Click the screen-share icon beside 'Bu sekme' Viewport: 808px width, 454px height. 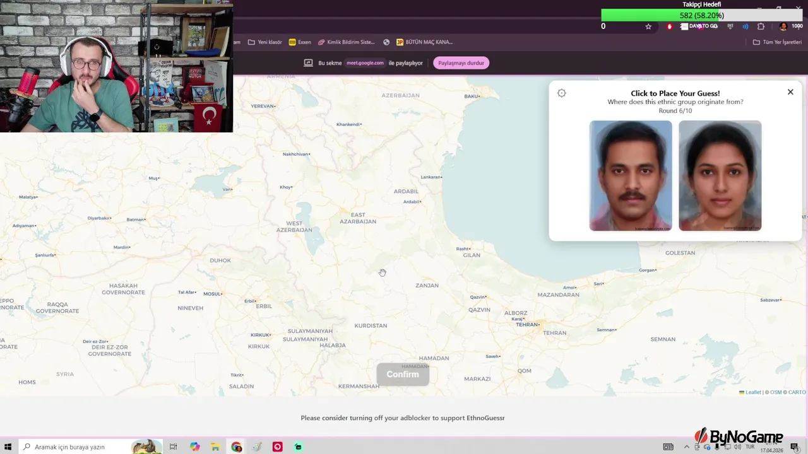pyautogui.click(x=309, y=63)
